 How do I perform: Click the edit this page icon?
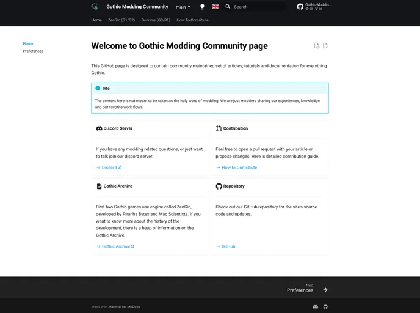325,46
